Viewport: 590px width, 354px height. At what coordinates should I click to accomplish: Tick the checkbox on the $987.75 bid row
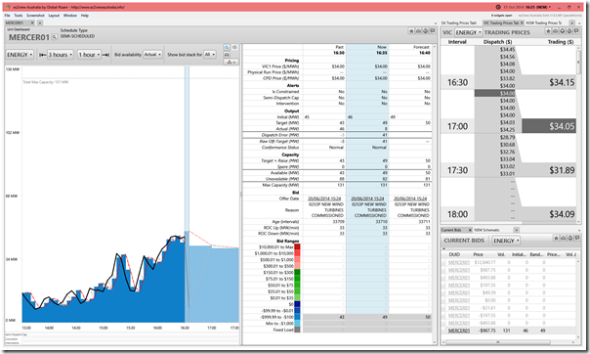444,270
